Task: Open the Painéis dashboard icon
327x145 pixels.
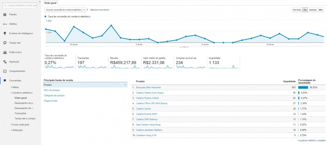Action: coord(5,15)
